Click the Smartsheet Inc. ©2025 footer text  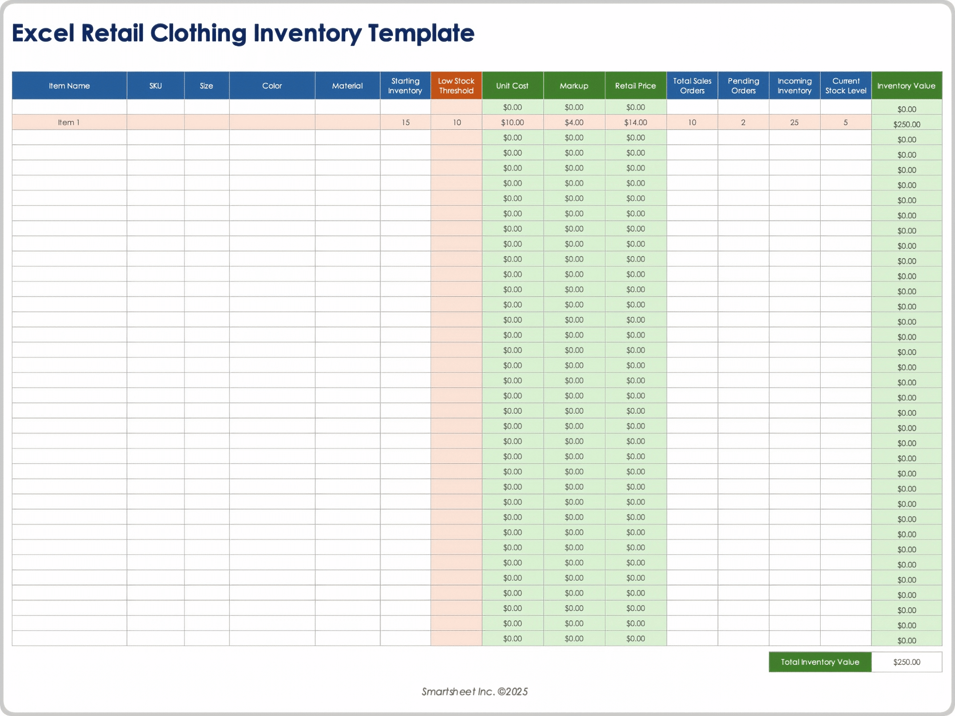475,691
